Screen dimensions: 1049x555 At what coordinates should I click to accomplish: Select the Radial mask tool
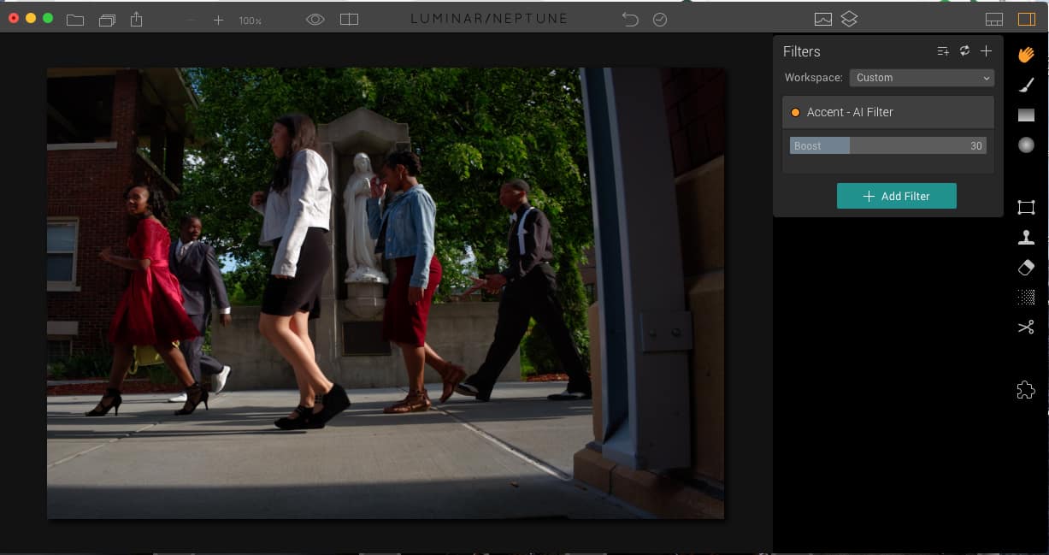click(1026, 145)
